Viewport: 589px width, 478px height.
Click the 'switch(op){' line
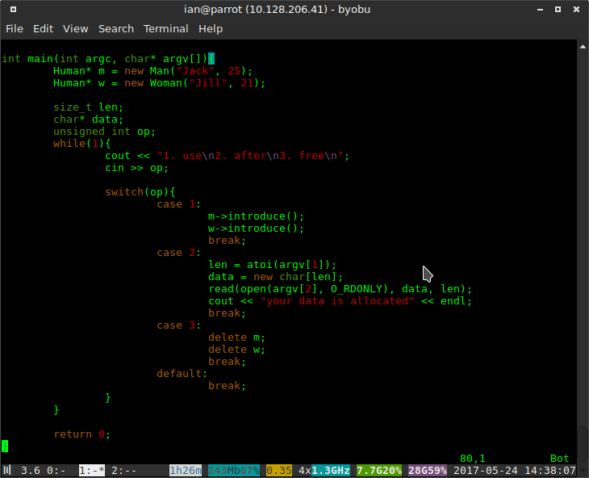[140, 192]
